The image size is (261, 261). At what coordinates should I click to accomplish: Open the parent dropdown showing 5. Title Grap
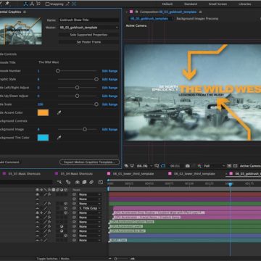click(90, 208)
